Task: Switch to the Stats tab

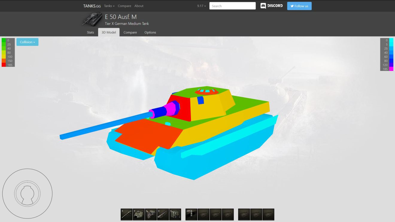Action: (x=90, y=32)
